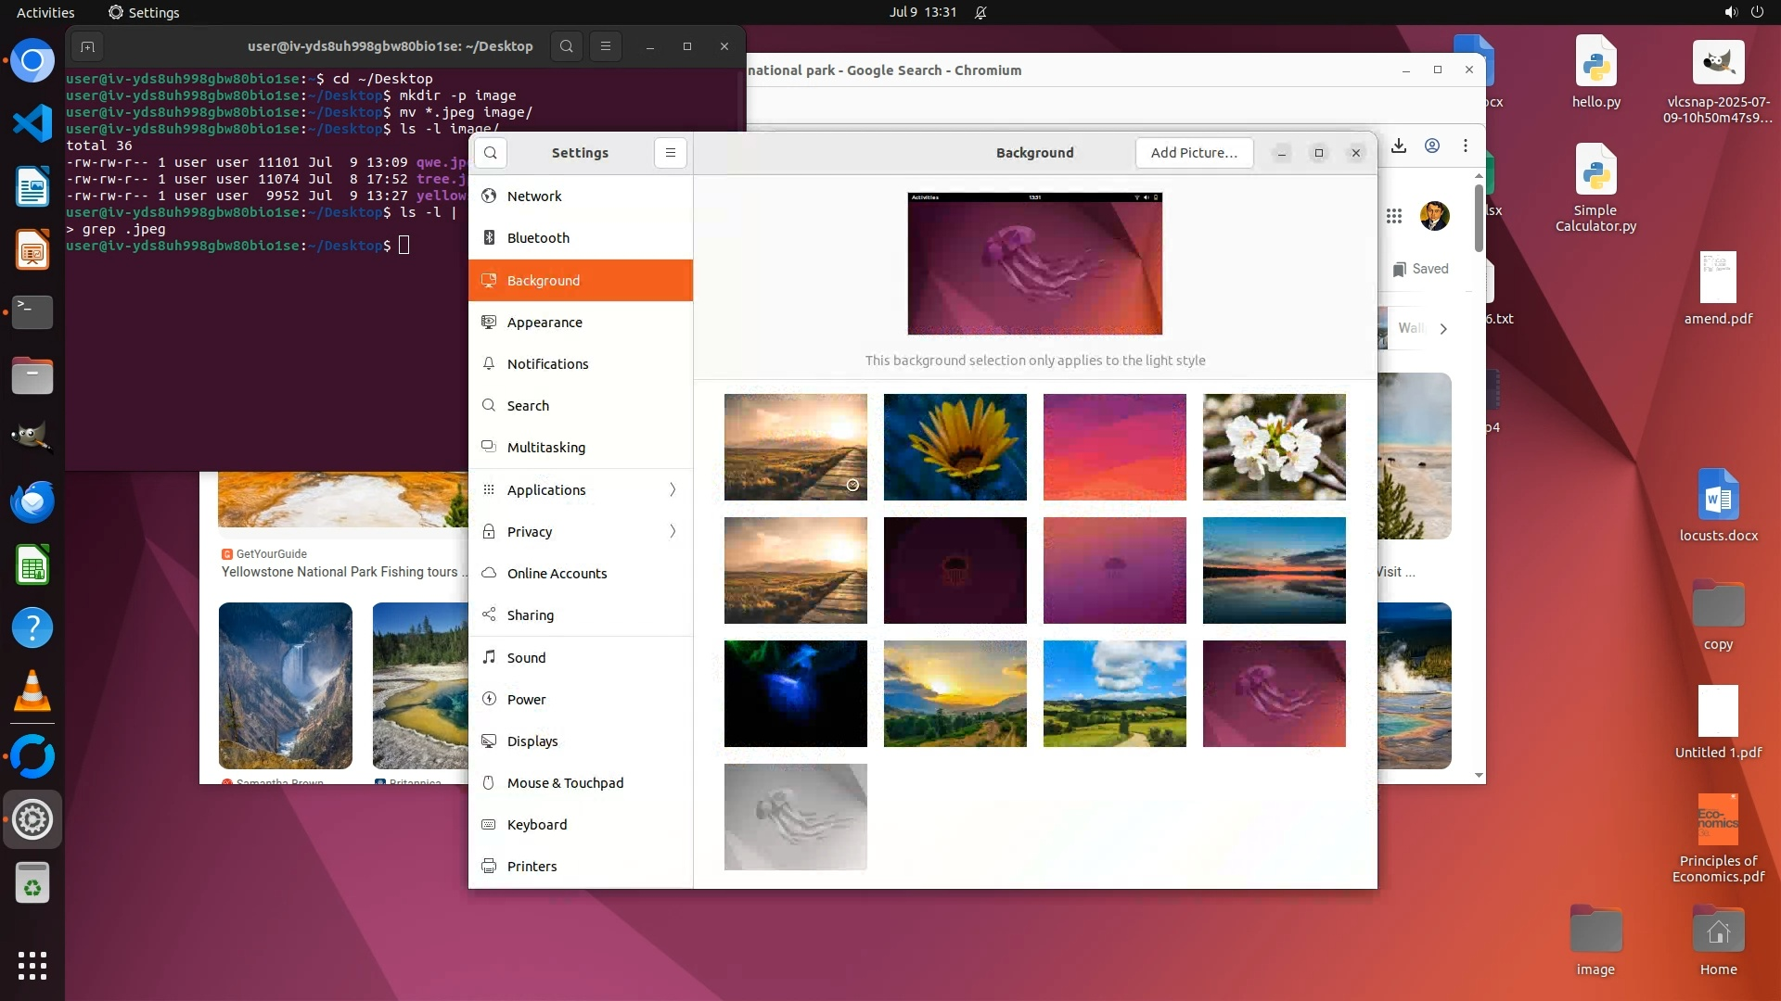The image size is (1781, 1001).
Task: Open Displays settings panel
Action: point(532,741)
